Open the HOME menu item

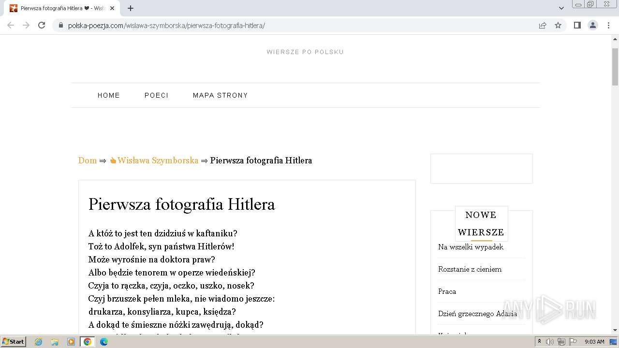[x=109, y=95]
